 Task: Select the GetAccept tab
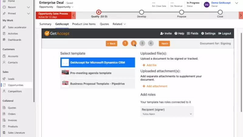[62, 24]
